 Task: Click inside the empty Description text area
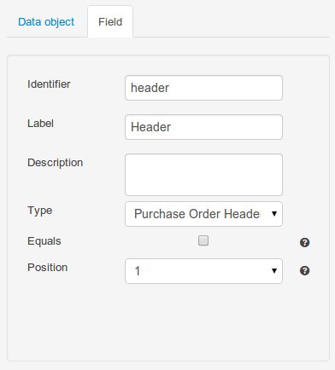pyautogui.click(x=203, y=175)
